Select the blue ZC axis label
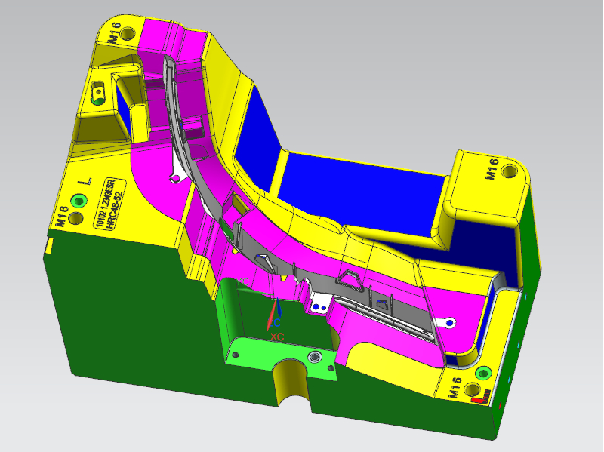This screenshot has width=604, height=452. tap(276, 322)
